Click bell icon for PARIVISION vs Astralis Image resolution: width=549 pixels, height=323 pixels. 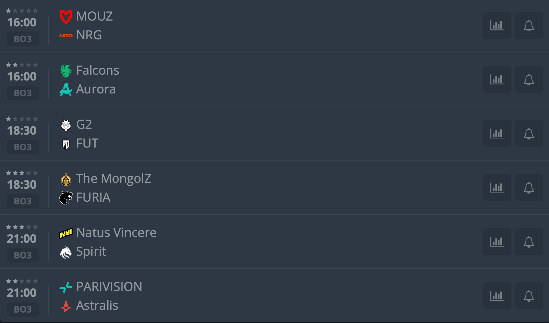(529, 296)
